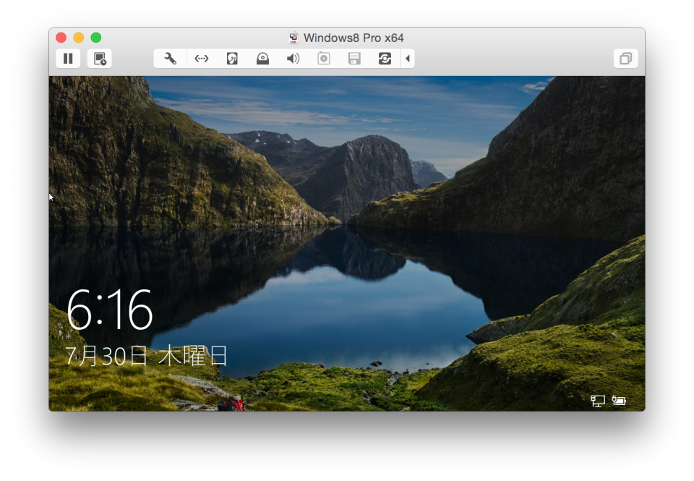Toggle the sound card speaker icon

[x=293, y=59]
